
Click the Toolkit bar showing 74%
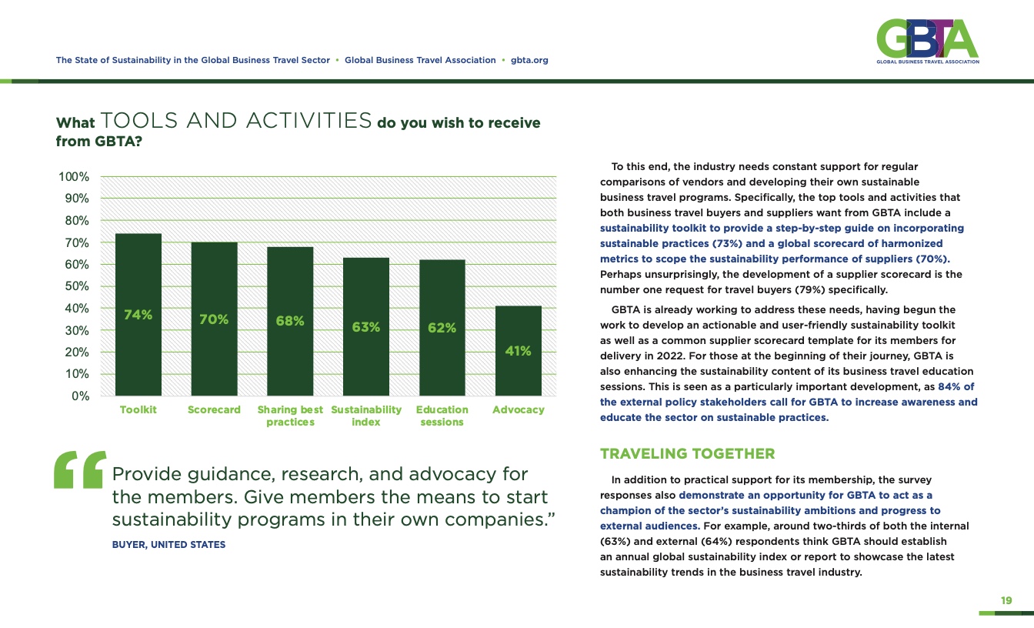[138, 314]
